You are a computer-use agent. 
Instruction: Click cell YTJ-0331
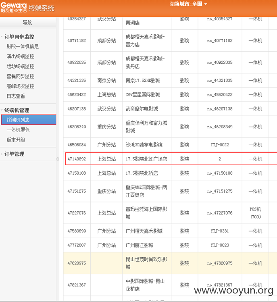click(220, 231)
